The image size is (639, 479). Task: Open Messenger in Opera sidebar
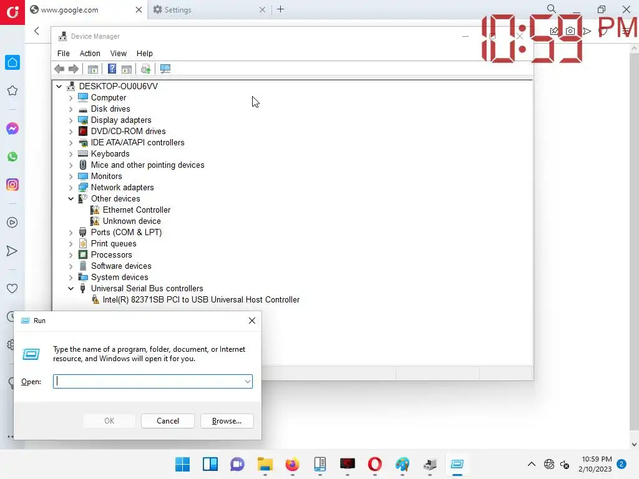tap(12, 128)
